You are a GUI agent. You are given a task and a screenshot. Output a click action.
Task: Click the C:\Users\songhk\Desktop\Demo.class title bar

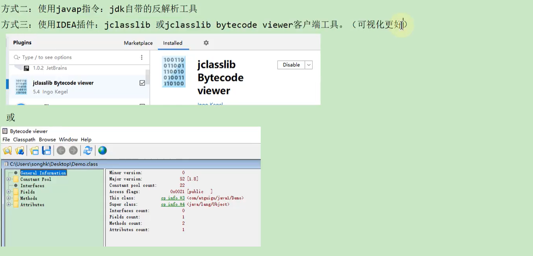tap(131, 164)
